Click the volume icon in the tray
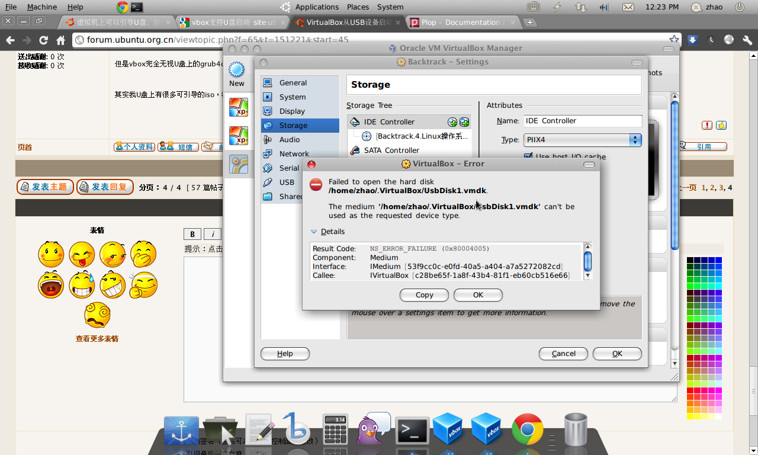The image size is (758, 455). click(x=604, y=7)
